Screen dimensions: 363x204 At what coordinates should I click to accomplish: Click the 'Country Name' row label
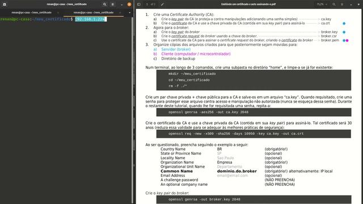click(x=173, y=149)
